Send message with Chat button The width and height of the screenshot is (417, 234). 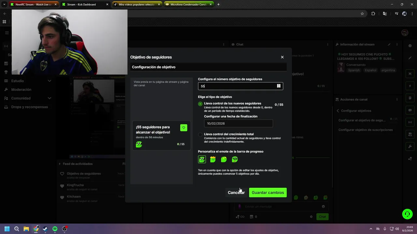coord(322,217)
